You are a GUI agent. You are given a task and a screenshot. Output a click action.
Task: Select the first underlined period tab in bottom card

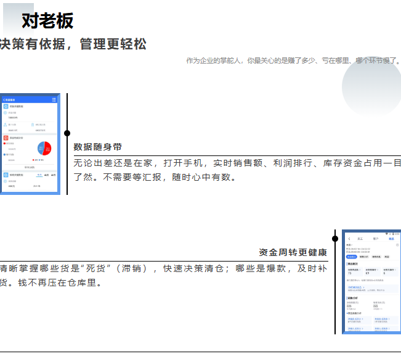pos(39,175)
